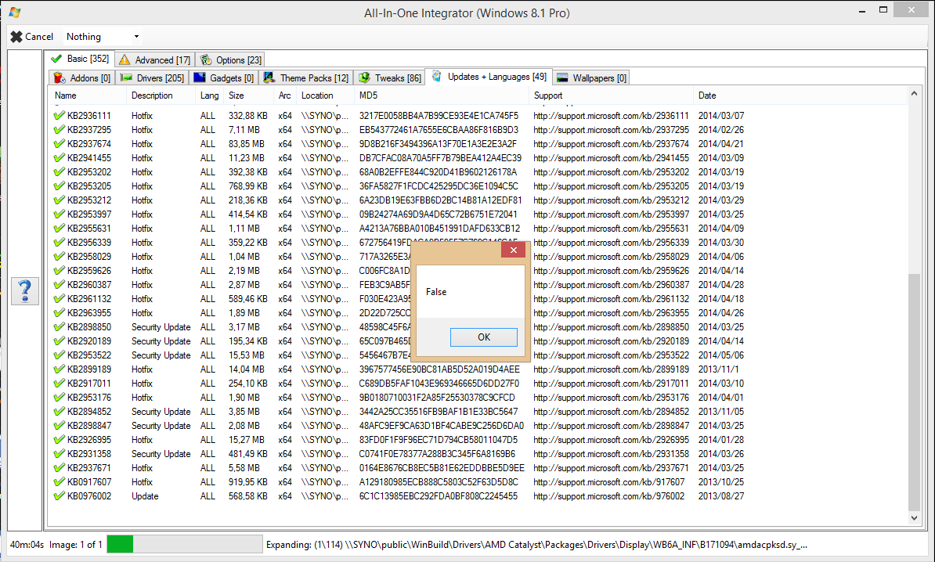The width and height of the screenshot is (935, 562).
Task: Toggle the green check for KB2898850
Action: tap(59, 327)
